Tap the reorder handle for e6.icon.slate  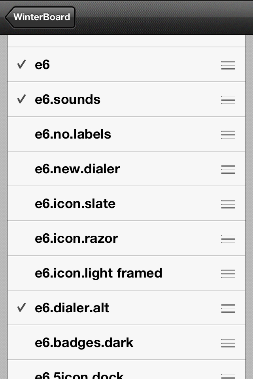[228, 204]
